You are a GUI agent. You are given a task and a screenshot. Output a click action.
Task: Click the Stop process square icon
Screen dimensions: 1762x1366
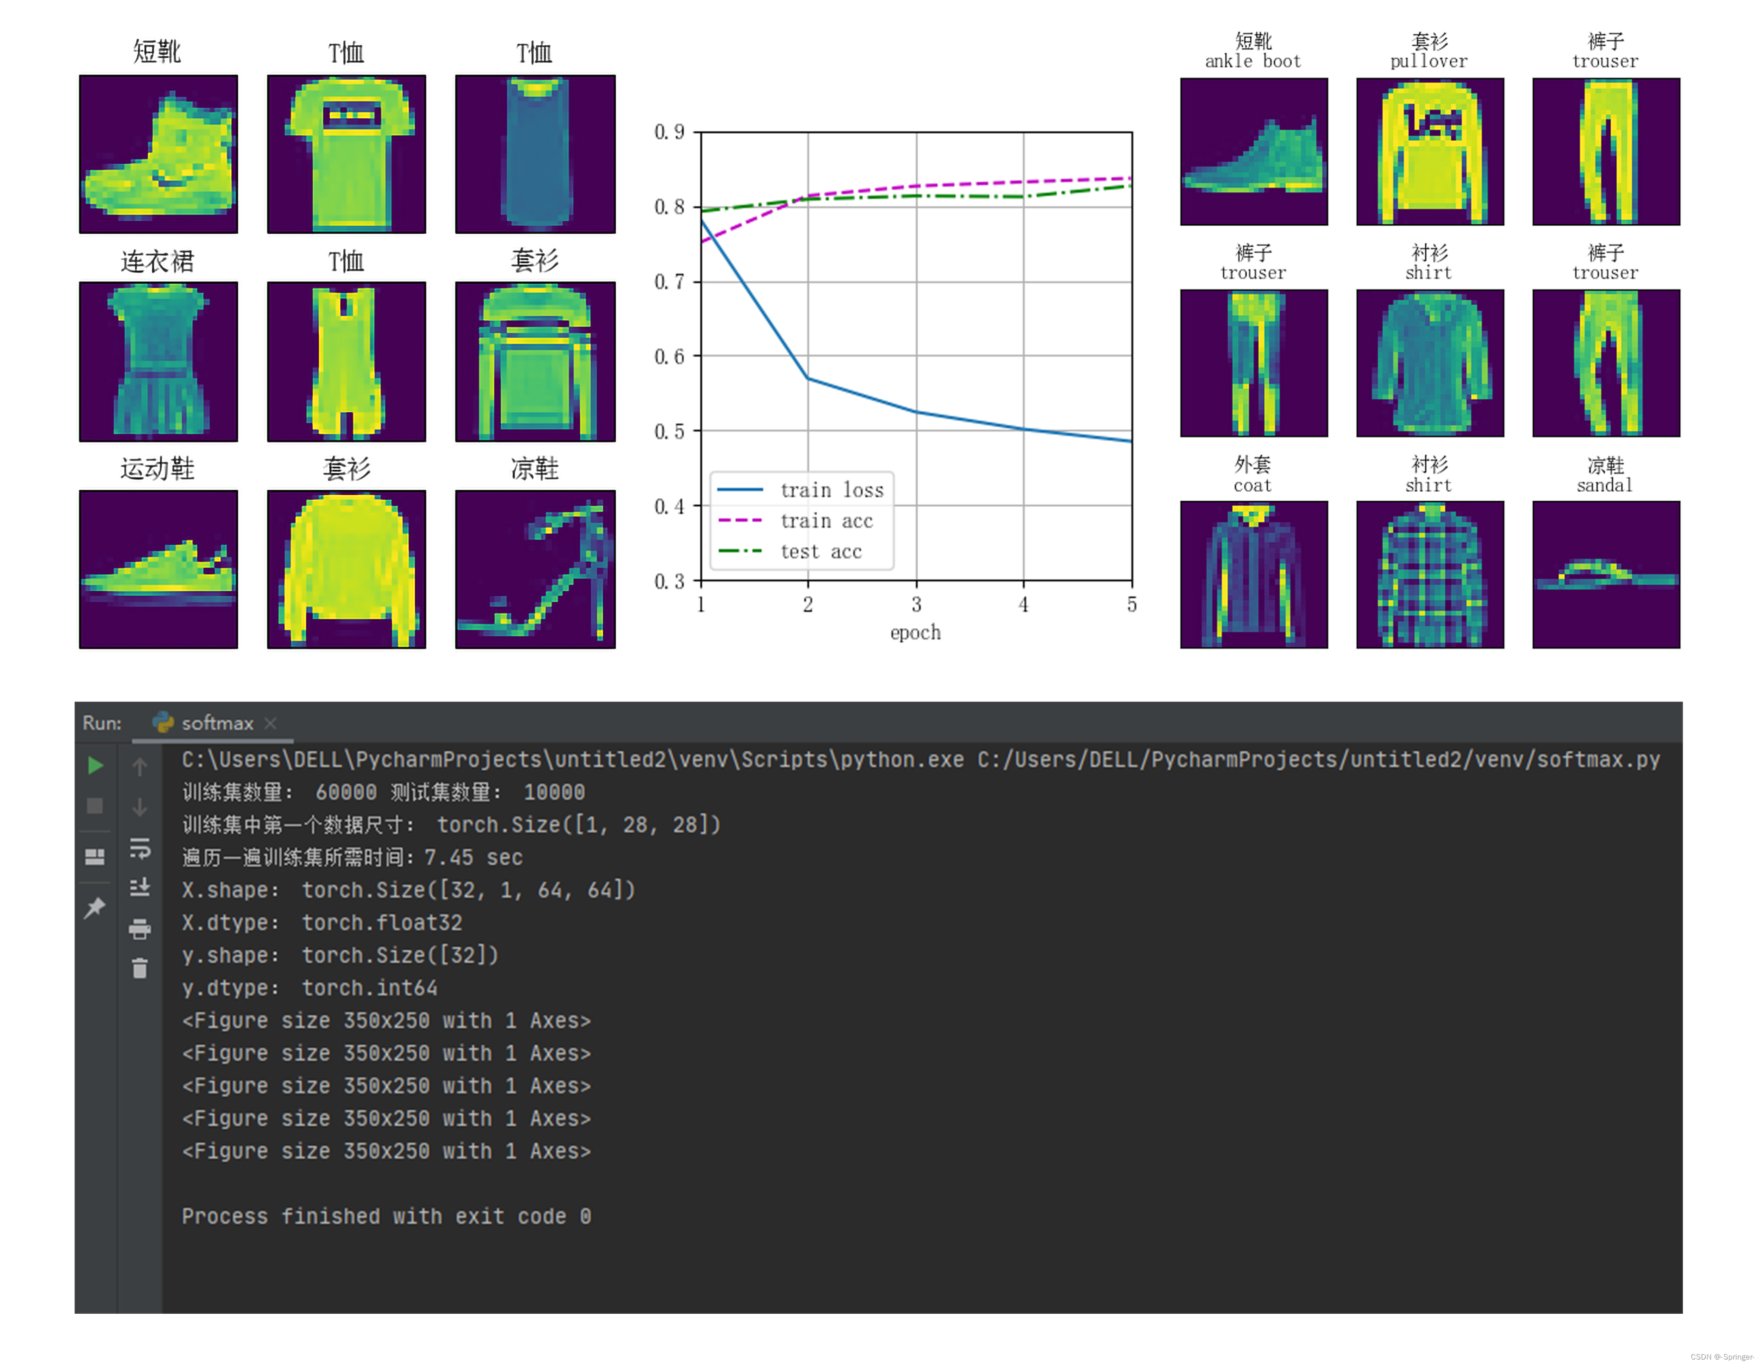95,806
